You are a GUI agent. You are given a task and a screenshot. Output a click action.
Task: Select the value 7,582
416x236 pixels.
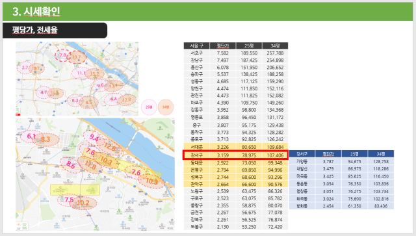222,53
